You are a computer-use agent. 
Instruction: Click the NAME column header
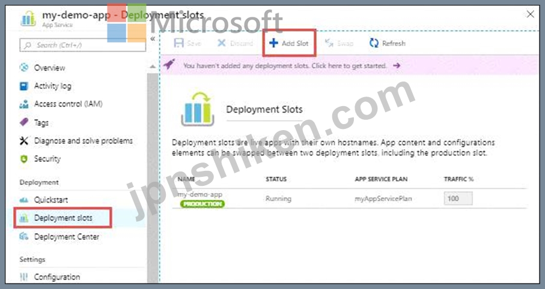tap(186, 179)
